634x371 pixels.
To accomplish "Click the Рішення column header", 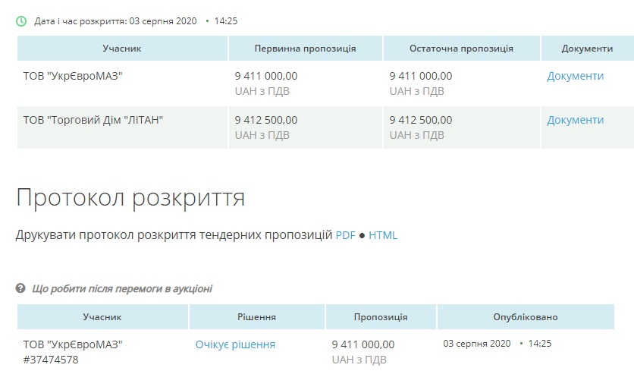I will coord(257,317).
